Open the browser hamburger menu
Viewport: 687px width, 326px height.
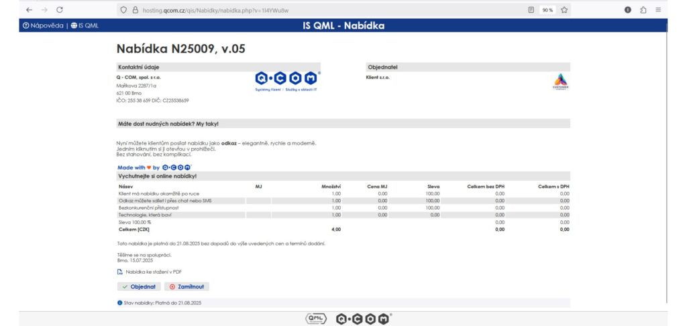658,10
